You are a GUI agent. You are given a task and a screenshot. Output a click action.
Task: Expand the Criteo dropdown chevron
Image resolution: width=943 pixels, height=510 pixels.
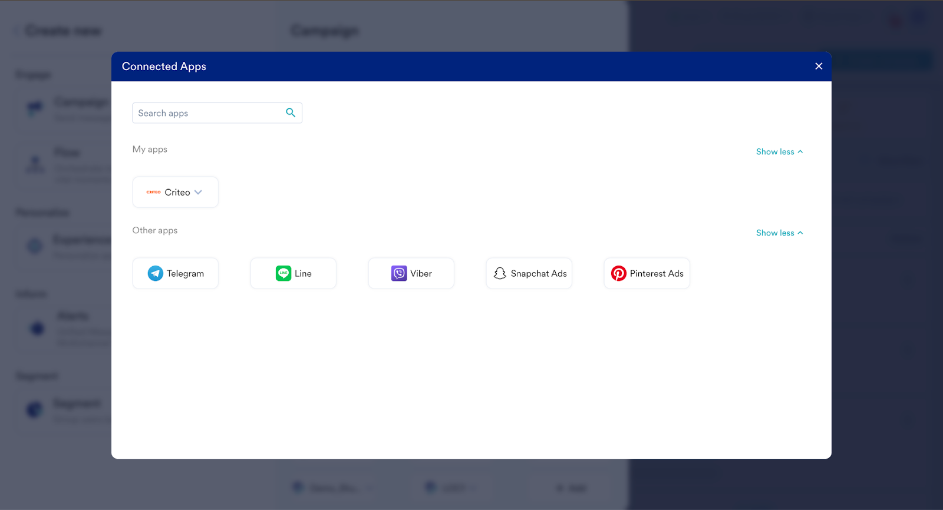(199, 192)
